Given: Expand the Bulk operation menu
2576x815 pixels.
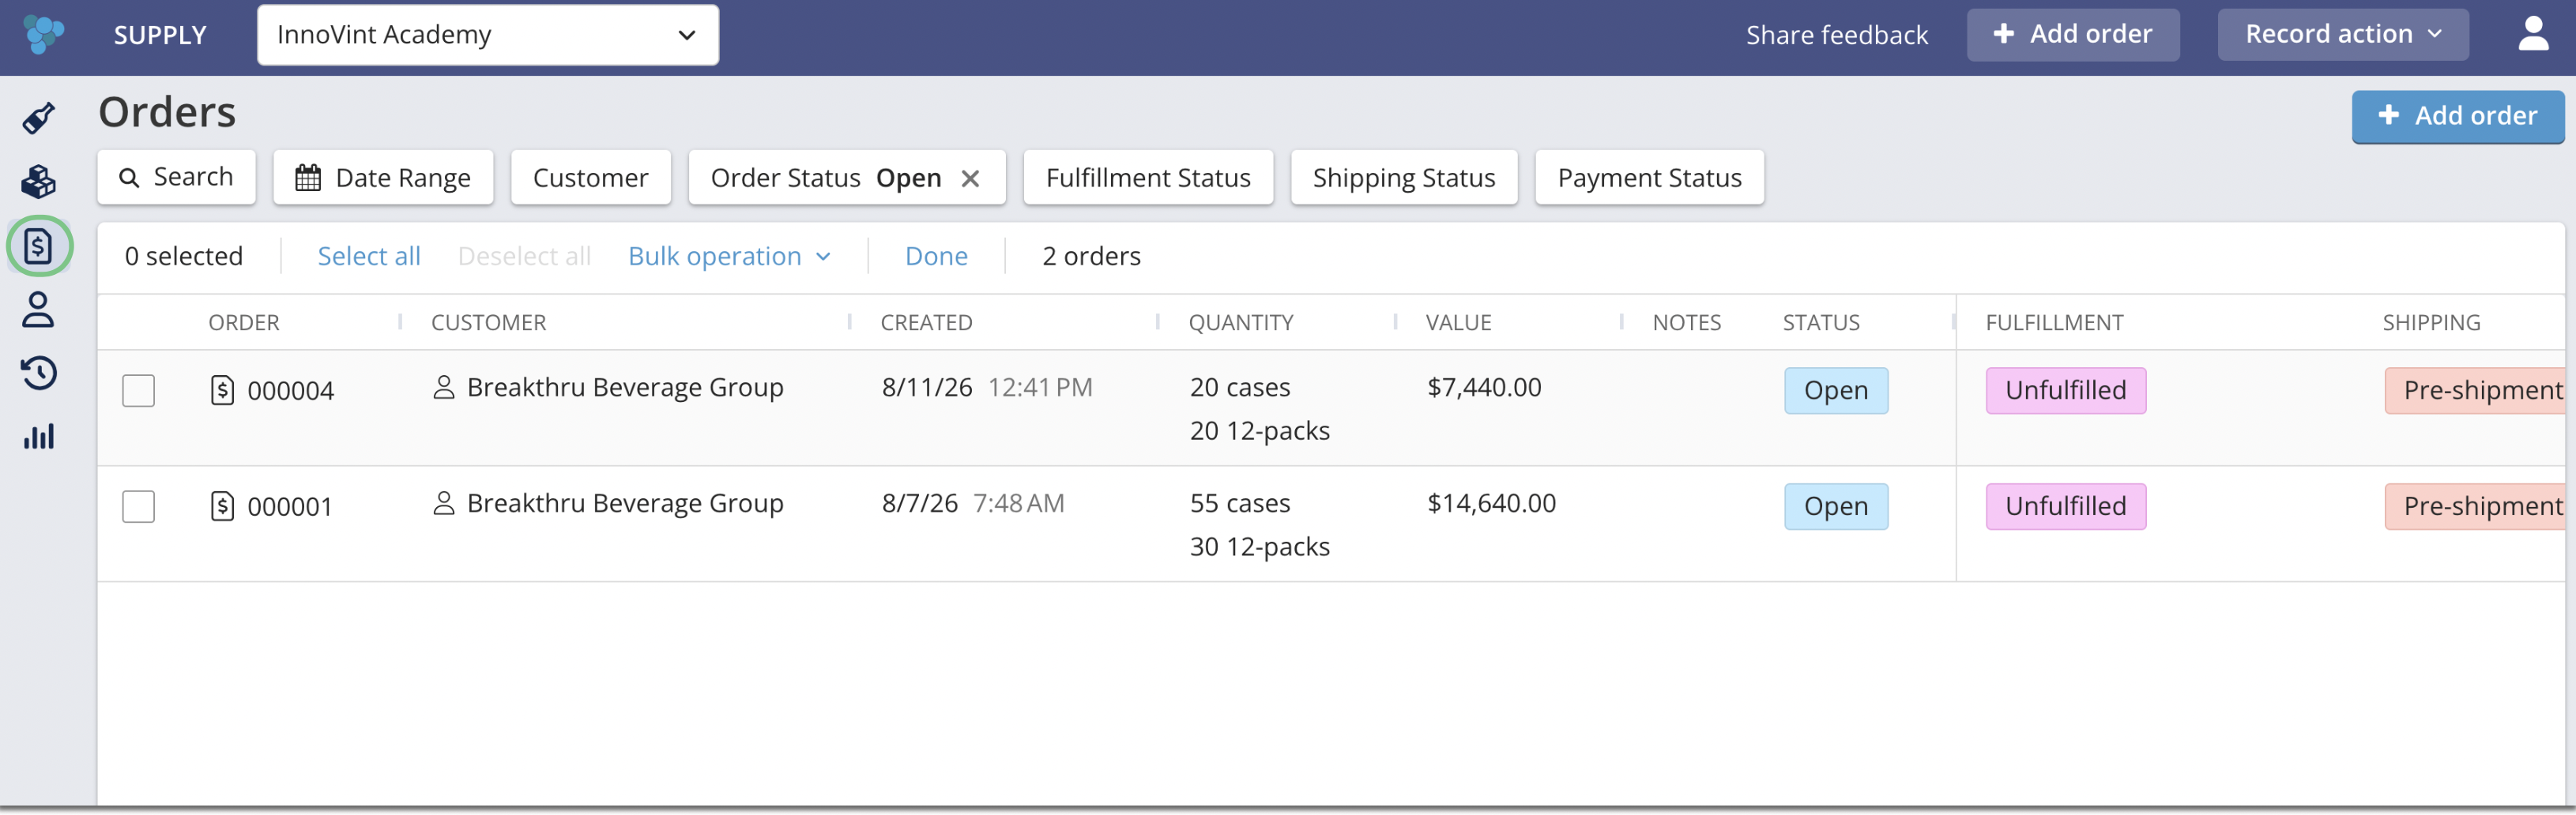Looking at the screenshot, I should 730,256.
